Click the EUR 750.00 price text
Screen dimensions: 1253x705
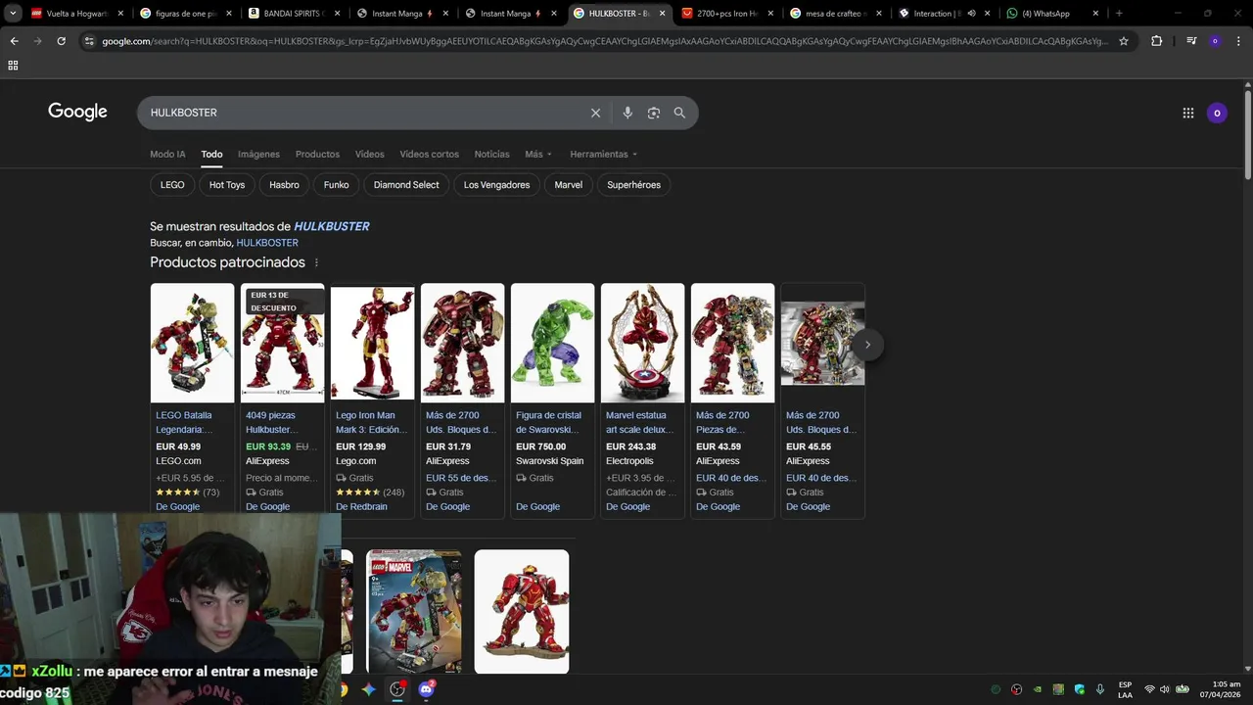[540, 446]
